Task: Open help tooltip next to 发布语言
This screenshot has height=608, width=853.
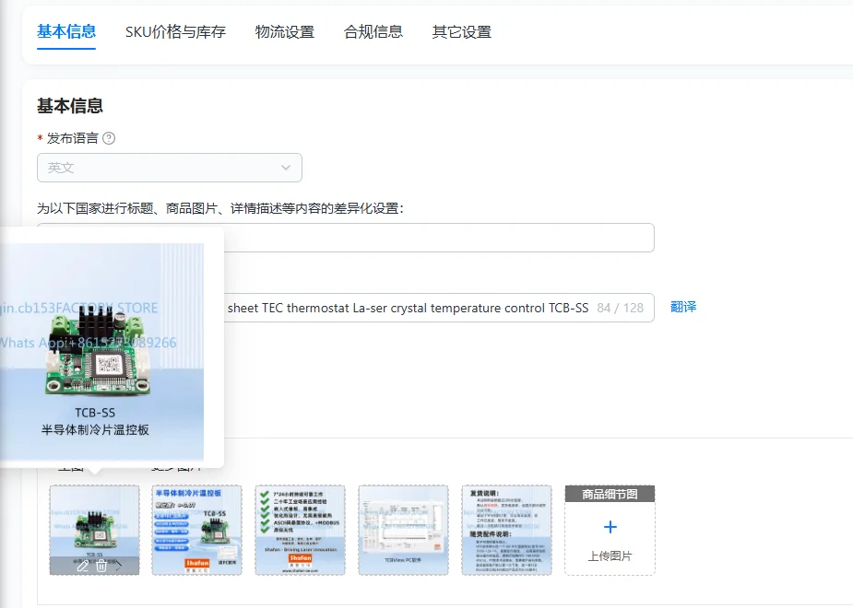Action: pyautogui.click(x=109, y=138)
